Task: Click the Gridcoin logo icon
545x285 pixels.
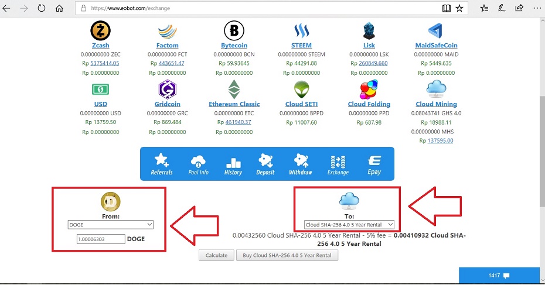Action: coord(167,89)
